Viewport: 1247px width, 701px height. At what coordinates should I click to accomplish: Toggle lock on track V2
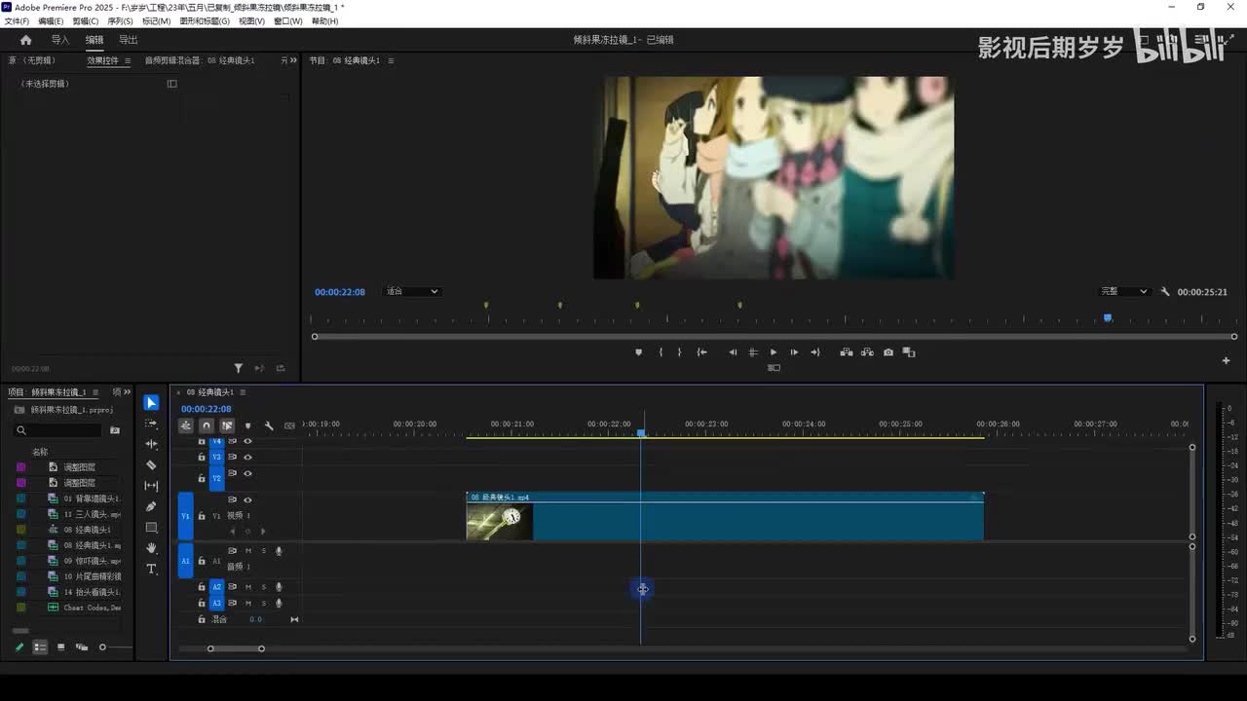[202, 478]
